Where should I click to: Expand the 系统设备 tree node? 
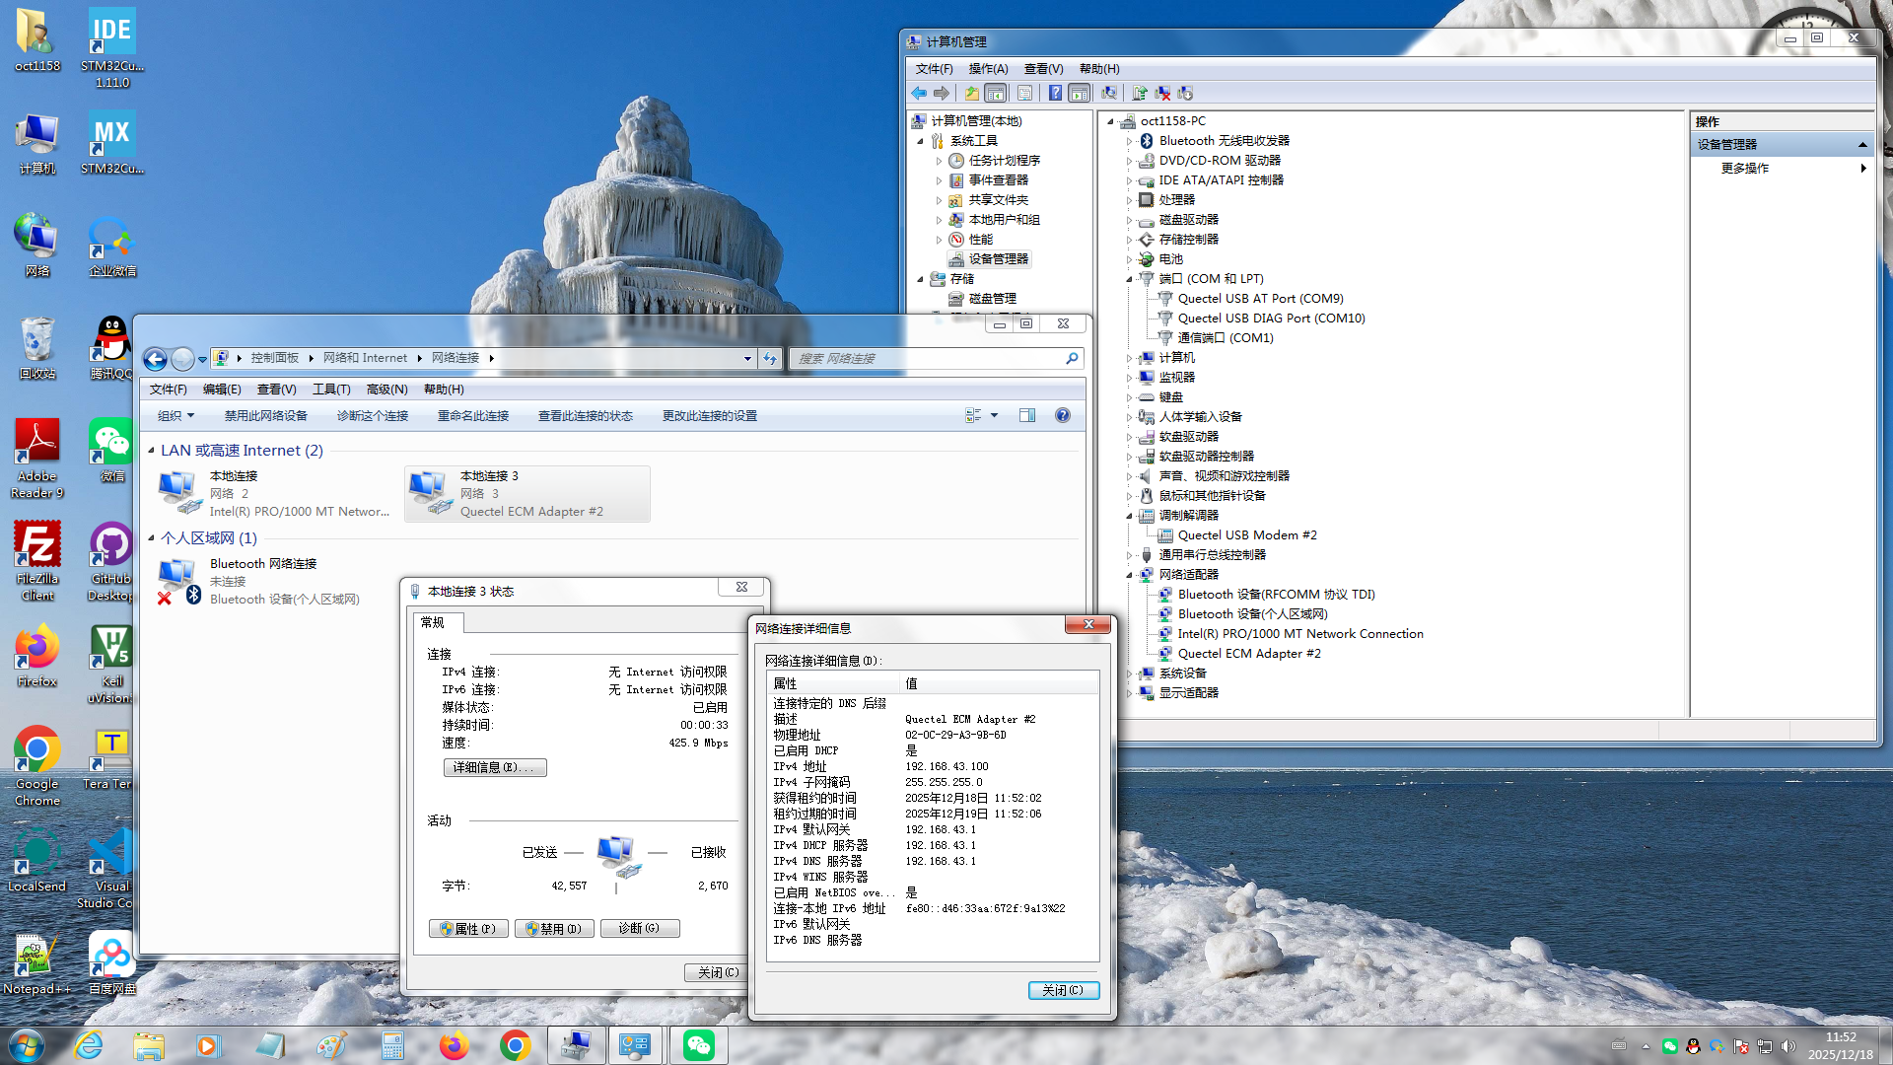tap(1129, 674)
